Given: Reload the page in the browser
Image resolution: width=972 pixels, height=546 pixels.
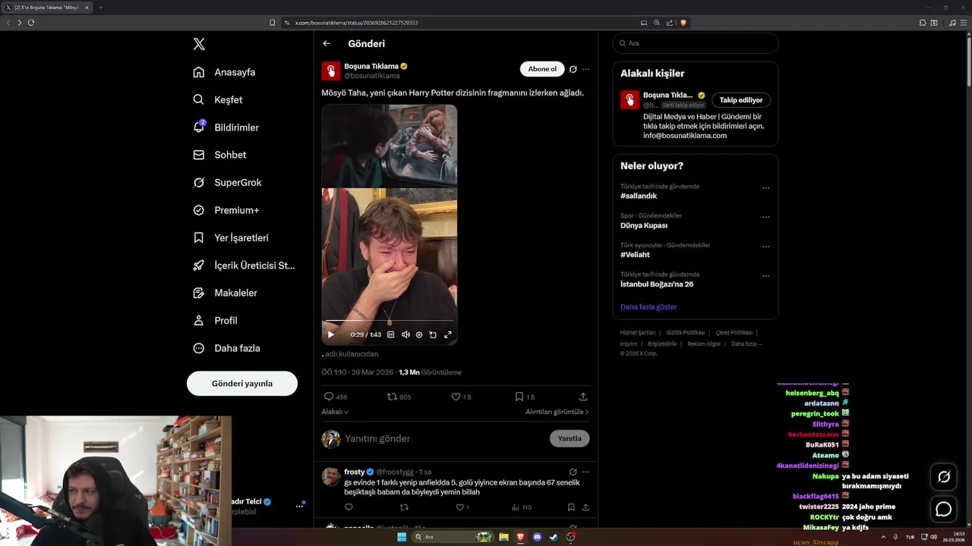Looking at the screenshot, I should [x=31, y=23].
